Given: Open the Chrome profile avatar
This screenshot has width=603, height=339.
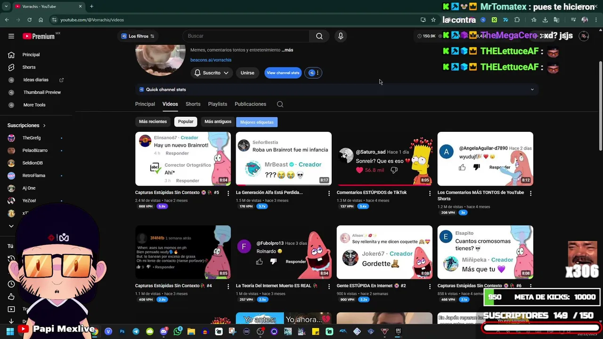Looking at the screenshot, I should [585, 20].
